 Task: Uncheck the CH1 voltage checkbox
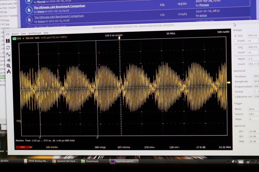tap(235, 35)
